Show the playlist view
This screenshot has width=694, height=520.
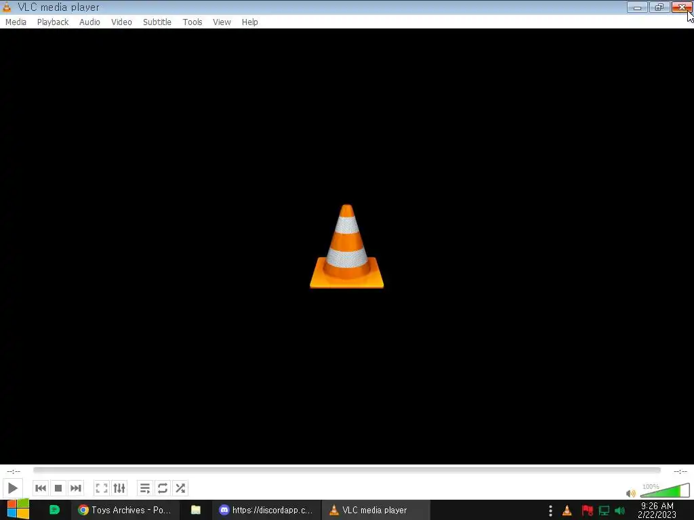[145, 488]
